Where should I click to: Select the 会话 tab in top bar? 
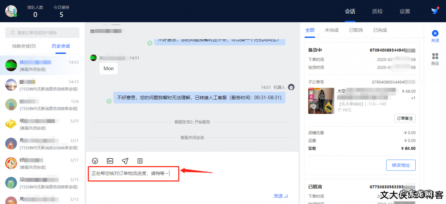[350, 11]
